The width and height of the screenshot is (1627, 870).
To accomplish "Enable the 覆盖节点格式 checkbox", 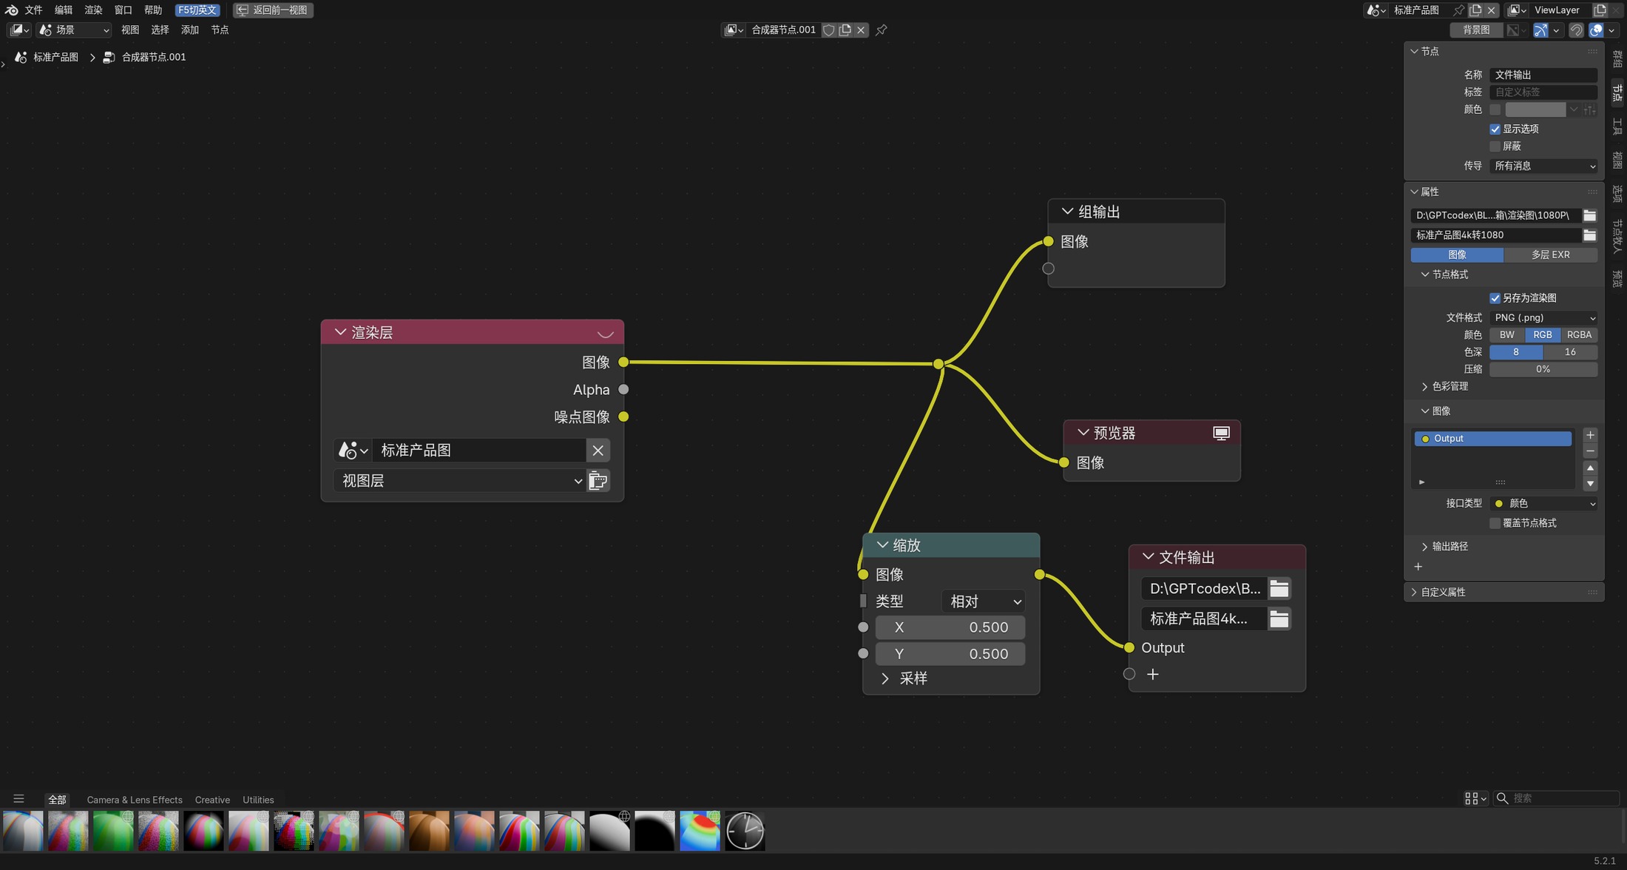I will (x=1495, y=523).
